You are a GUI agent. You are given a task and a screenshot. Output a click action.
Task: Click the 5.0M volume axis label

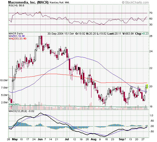(x=4, y=95)
